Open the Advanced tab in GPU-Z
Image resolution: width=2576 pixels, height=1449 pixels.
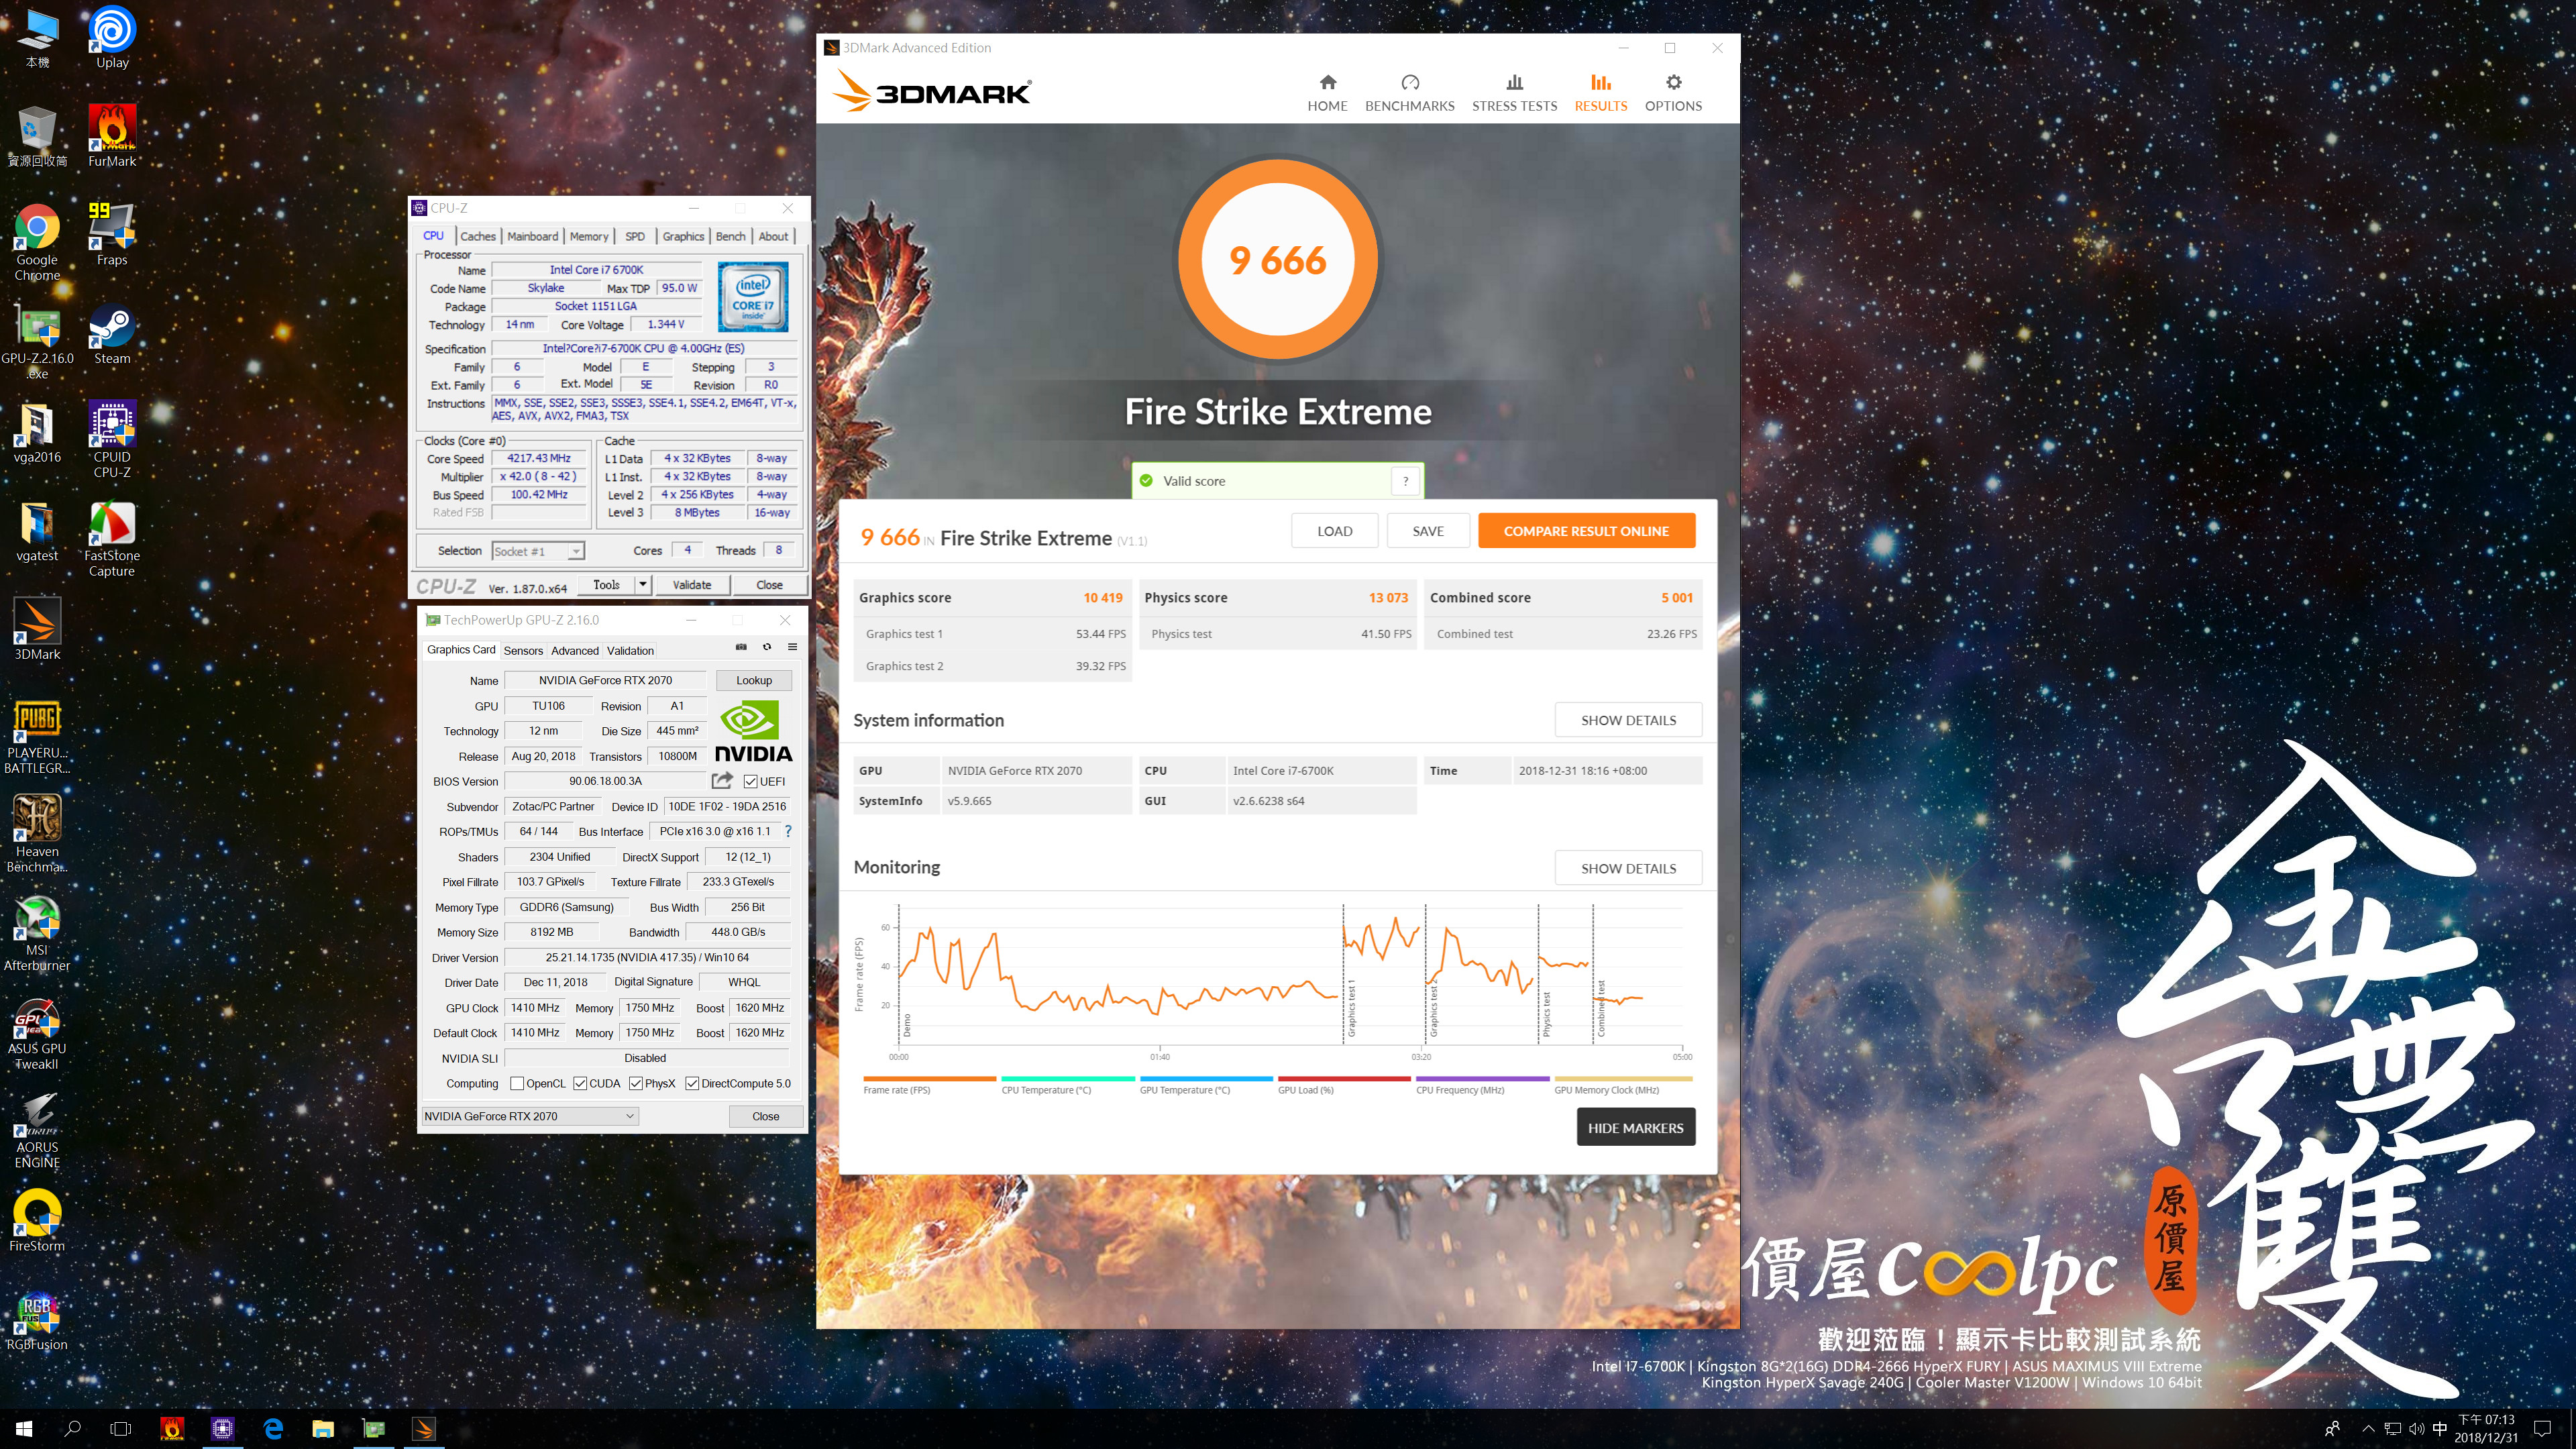click(575, 650)
